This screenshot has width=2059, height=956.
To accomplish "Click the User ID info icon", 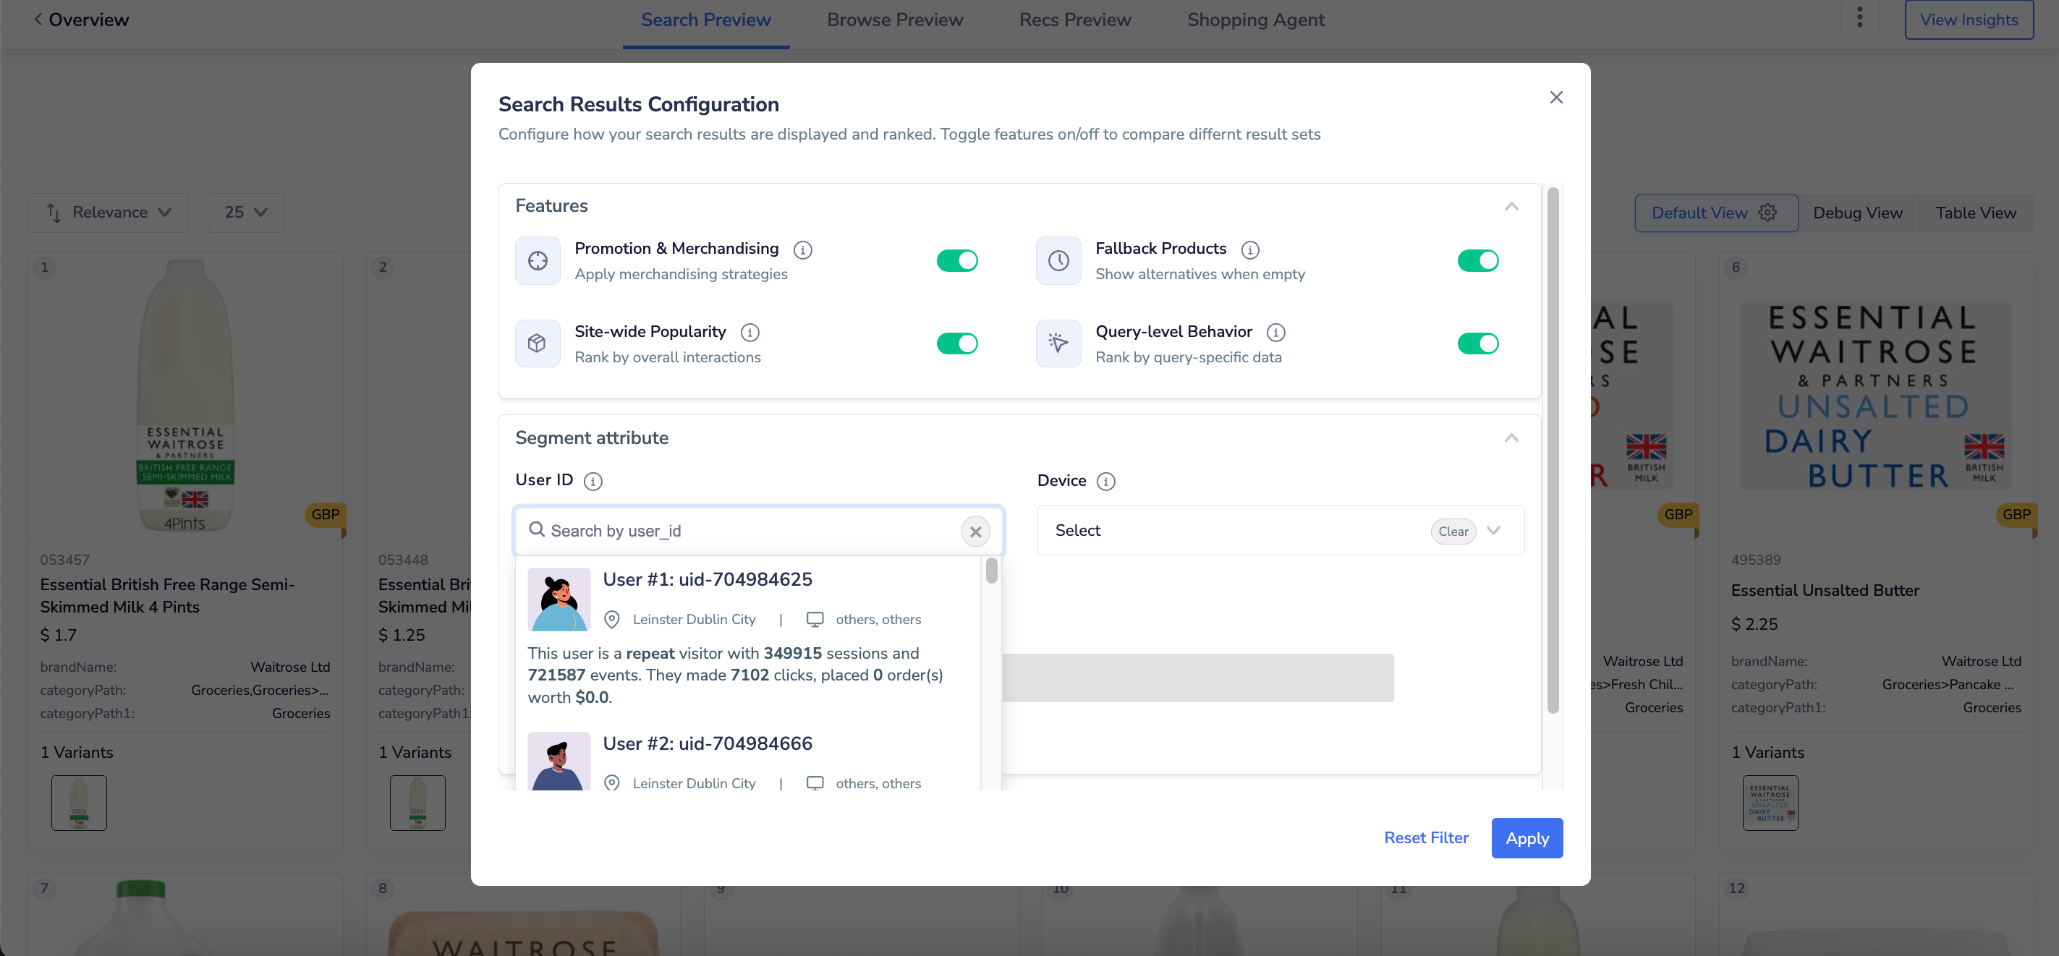I will (x=593, y=481).
